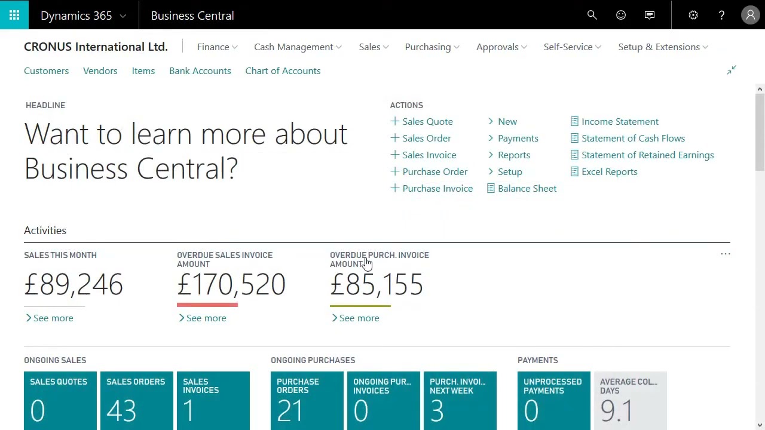Click the plus icon beside Sales Quote
This screenshot has height=430, width=765.
pos(394,121)
